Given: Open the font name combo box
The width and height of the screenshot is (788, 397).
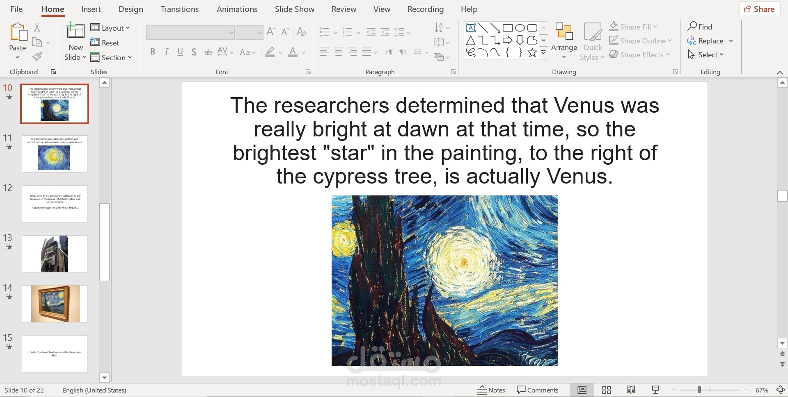Looking at the screenshot, I should (x=190, y=32).
